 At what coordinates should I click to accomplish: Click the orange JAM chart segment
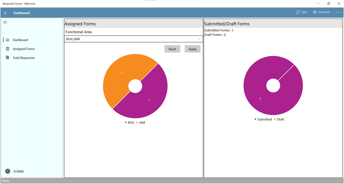click(121, 73)
